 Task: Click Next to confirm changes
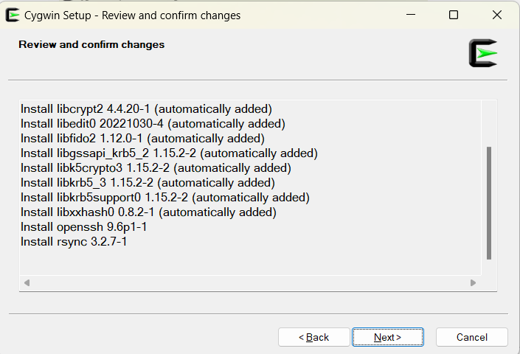pyautogui.click(x=388, y=337)
